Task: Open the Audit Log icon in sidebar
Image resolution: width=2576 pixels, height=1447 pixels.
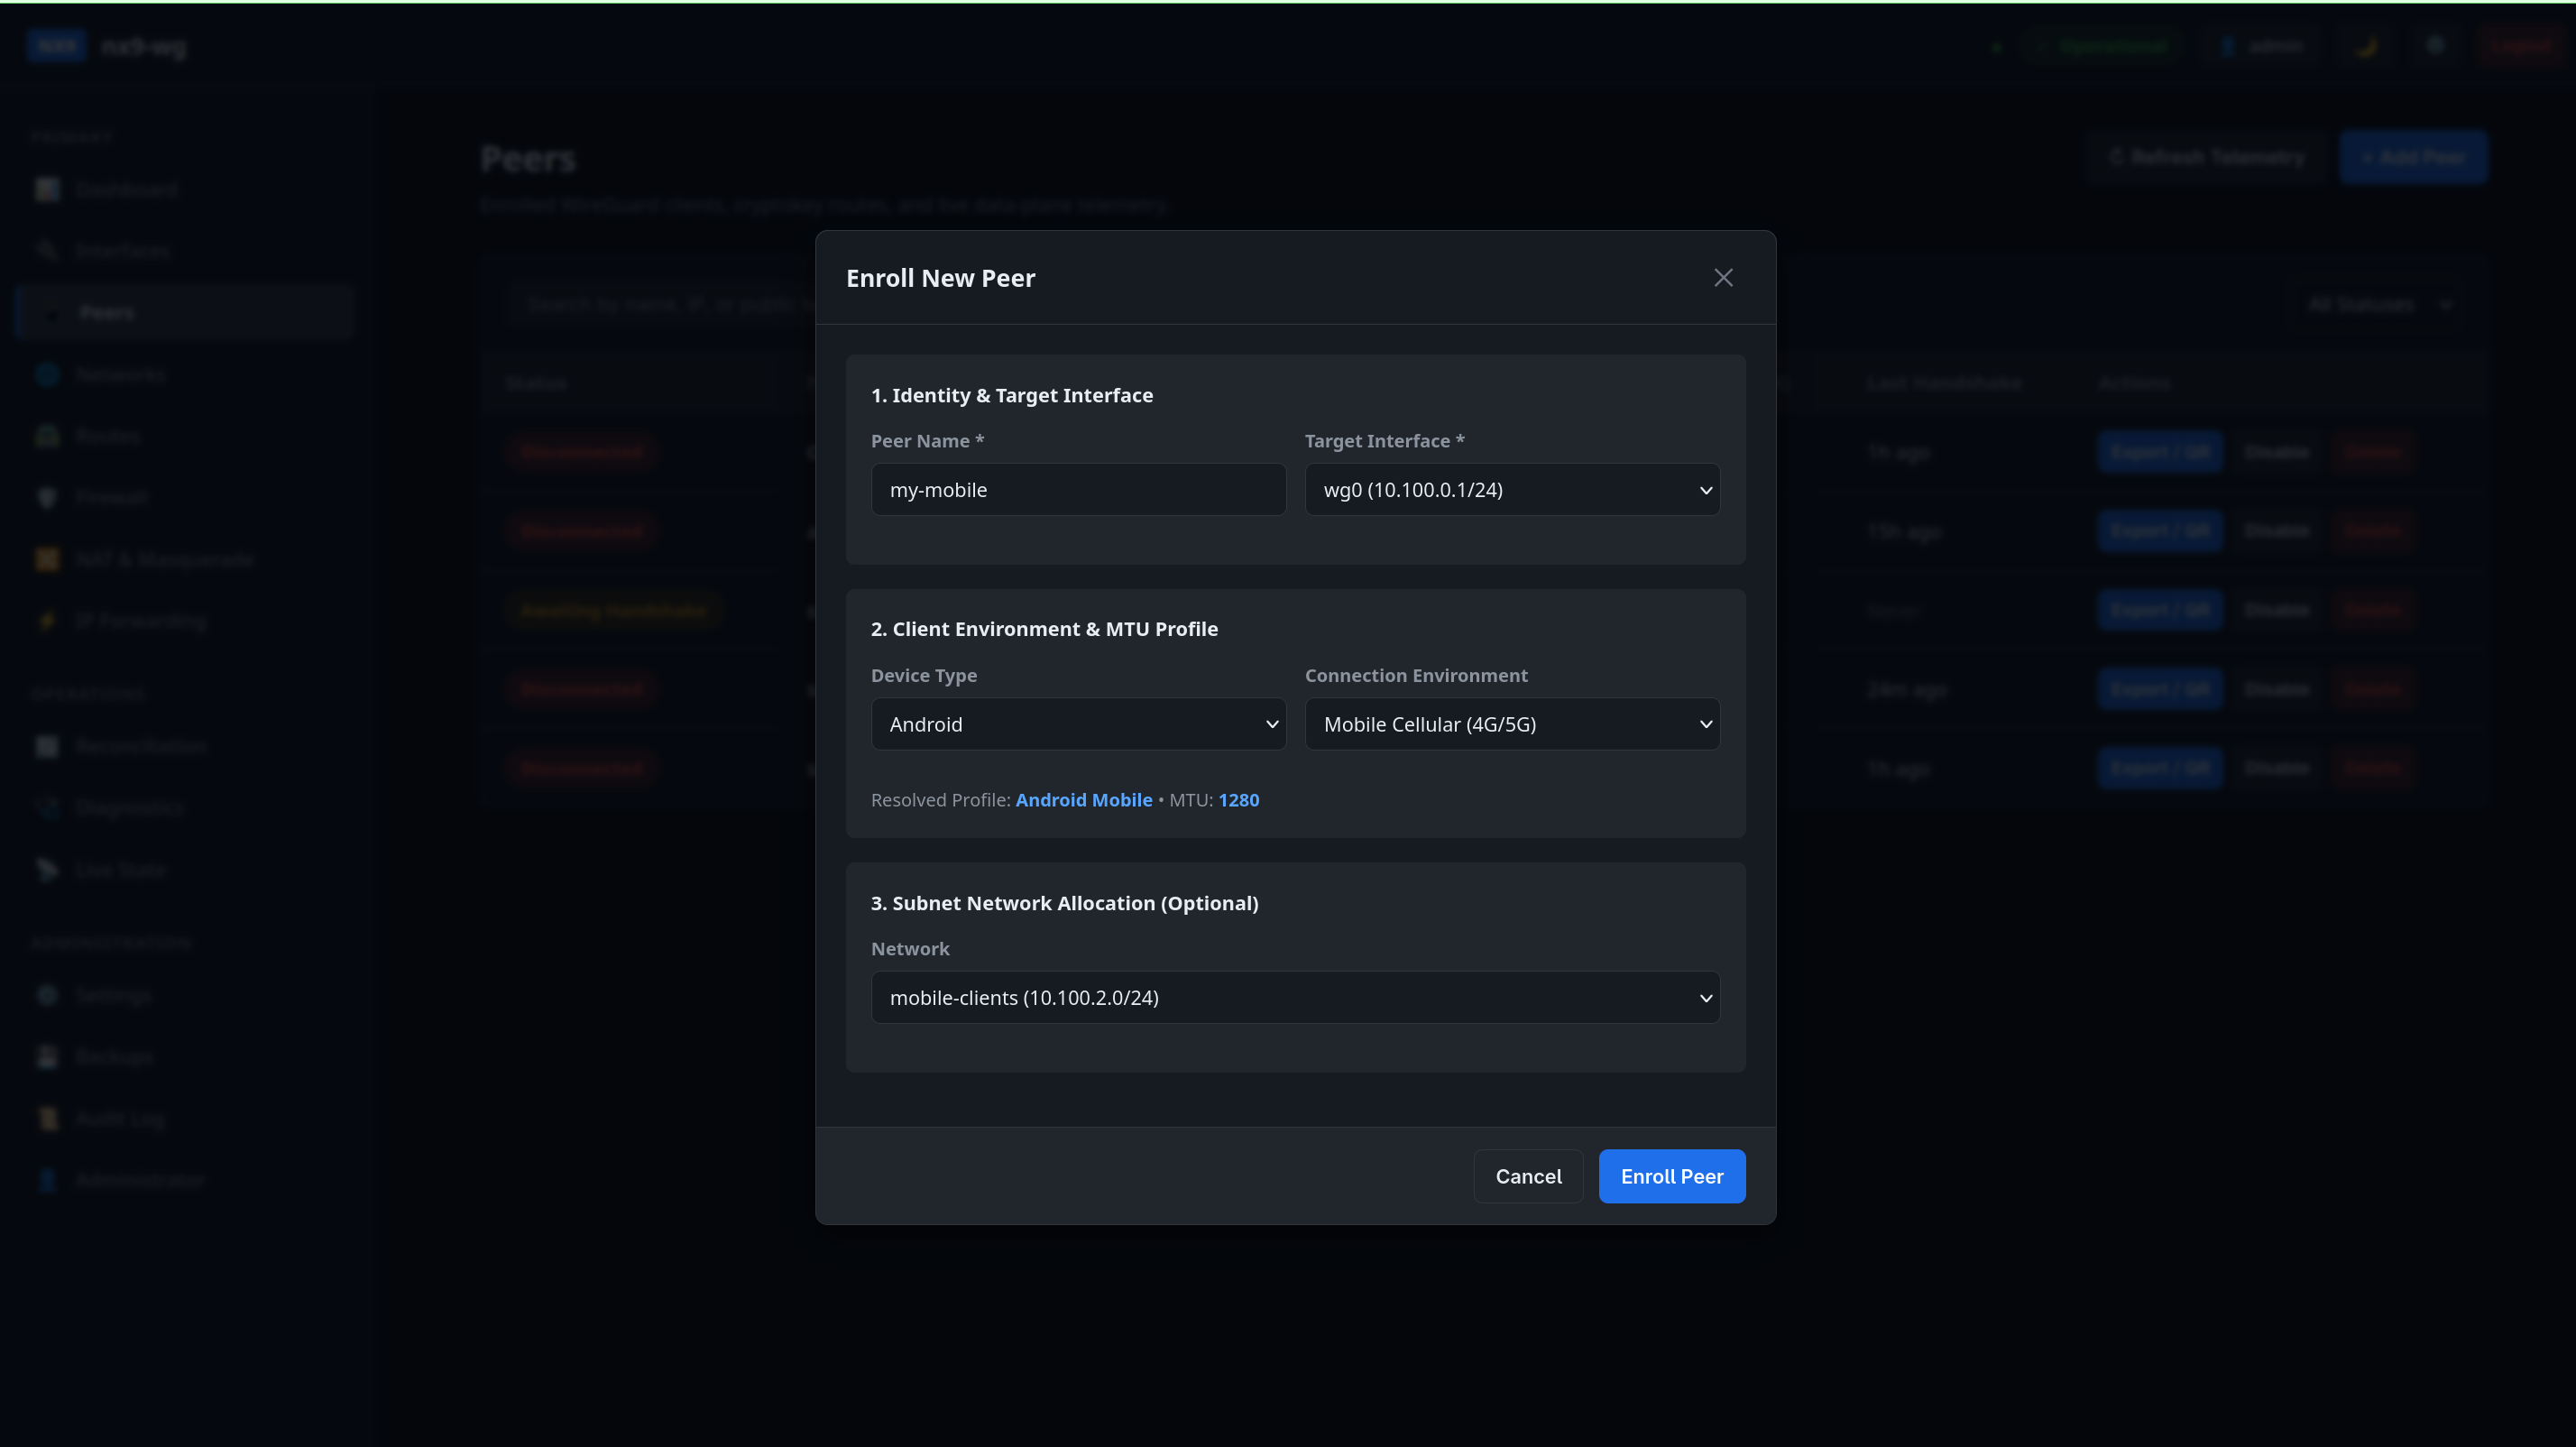Action: (x=47, y=1119)
